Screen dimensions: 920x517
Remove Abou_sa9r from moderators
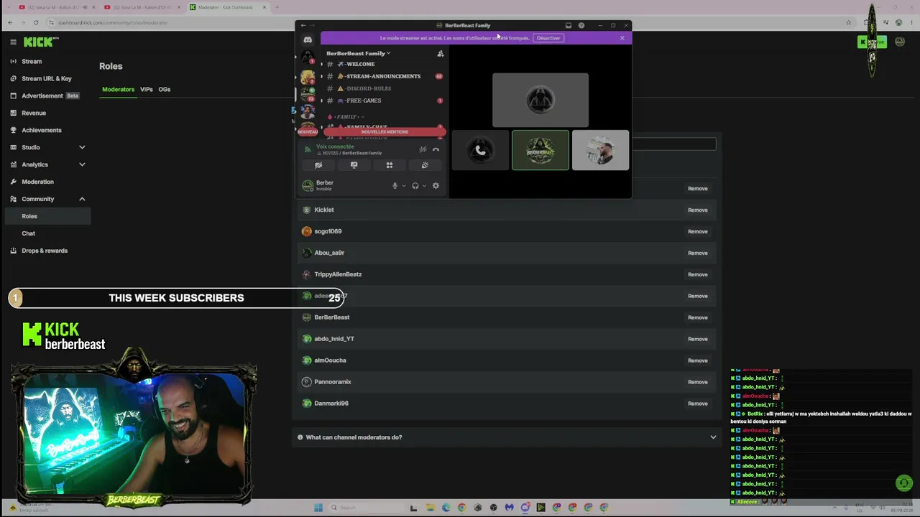click(697, 253)
